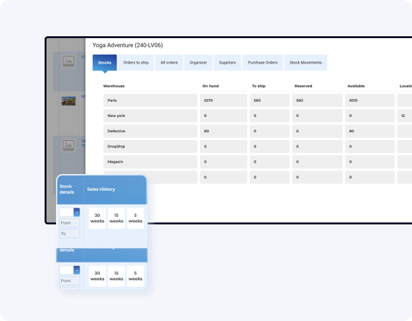
Task: Click the Sales History column header
Action: (101, 189)
